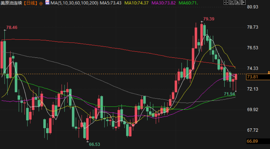270x149 pixels.
Task: Click the 78.73 axis value
Action: point(253,27)
